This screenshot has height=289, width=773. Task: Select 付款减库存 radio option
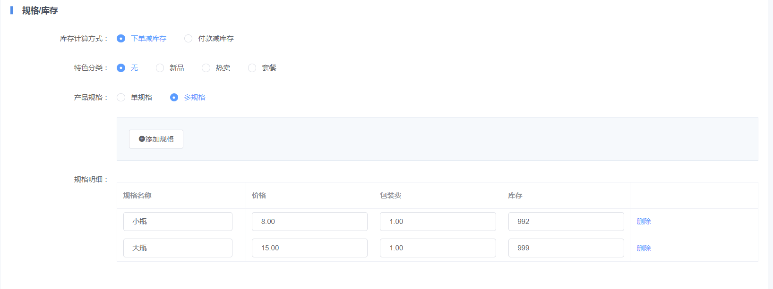point(189,39)
